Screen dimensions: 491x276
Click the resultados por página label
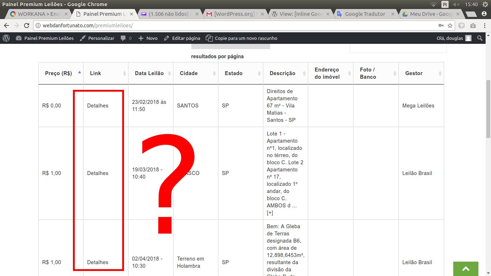(217, 56)
